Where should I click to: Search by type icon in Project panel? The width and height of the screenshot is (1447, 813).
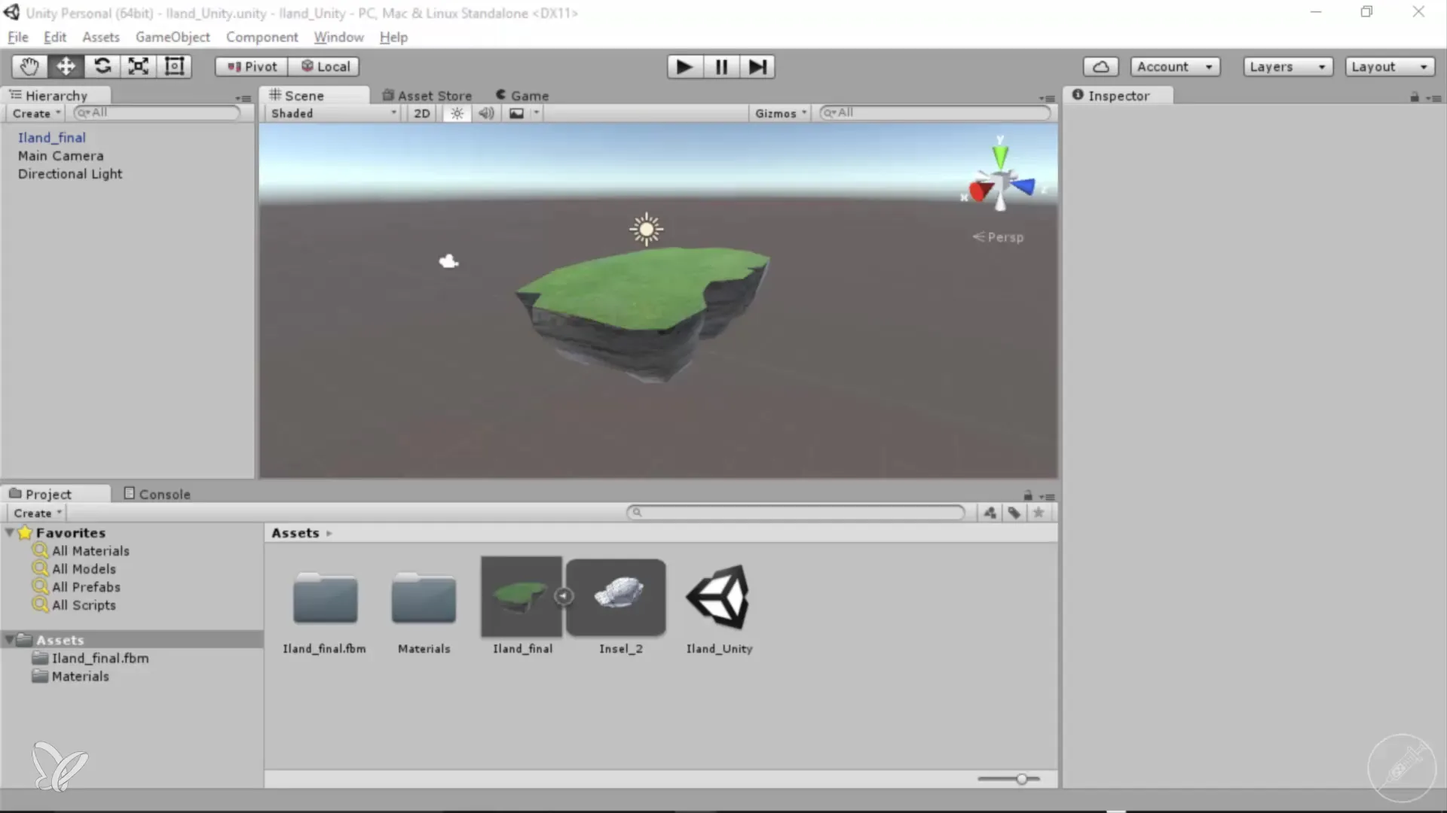(x=990, y=513)
